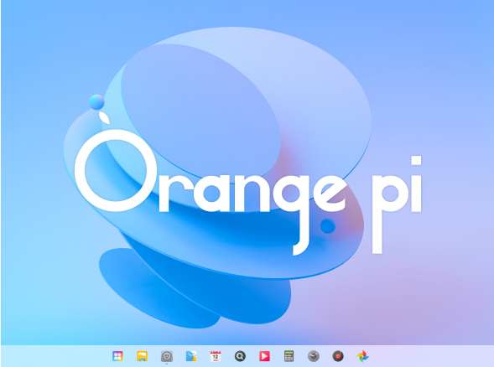The width and height of the screenshot is (494, 367).
Task: Launch the Calculator app in the dock
Action: pyautogui.click(x=289, y=356)
